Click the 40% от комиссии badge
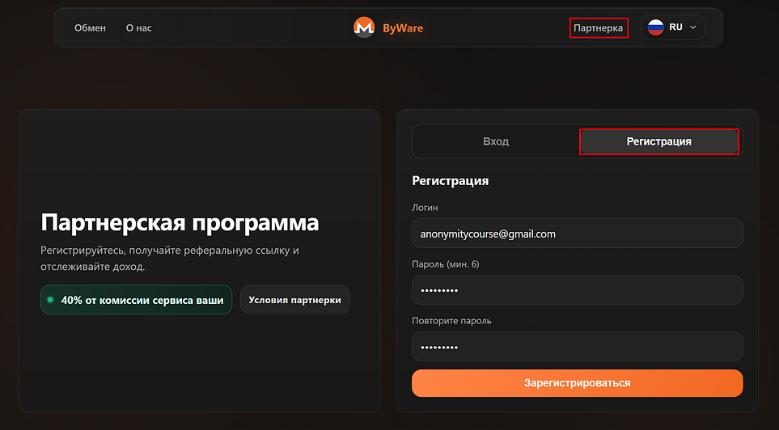 point(137,300)
